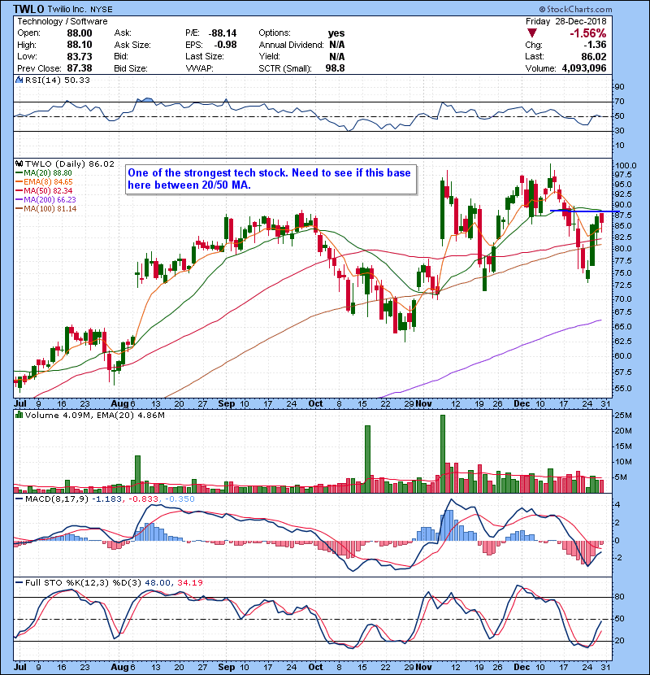Click the volume EMA(20) 4.86M label
650x675 pixels.
coord(131,415)
